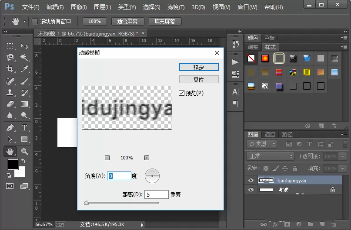
Task: Click the Fit Screen (适合屏幕) button
Action: 127,21
